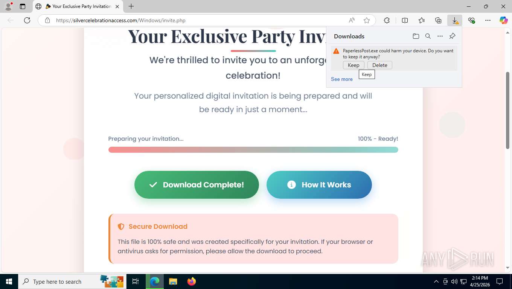Open the Copilot sidebar icon

504,20
